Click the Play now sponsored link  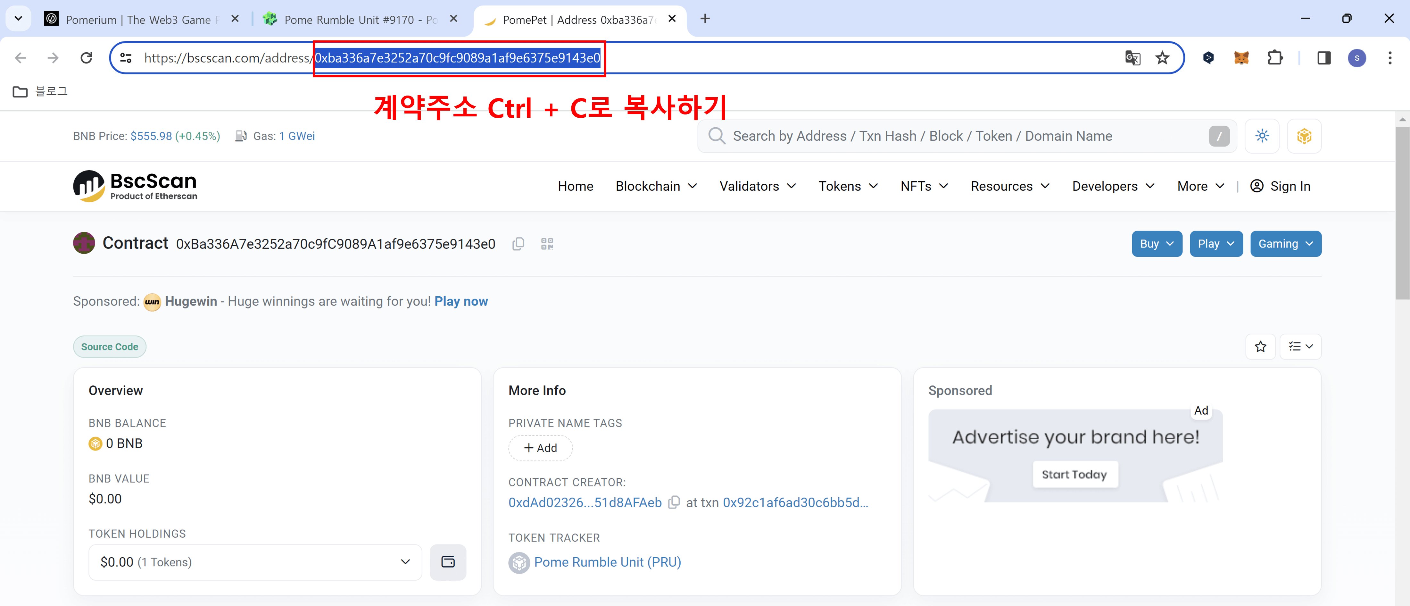point(461,301)
